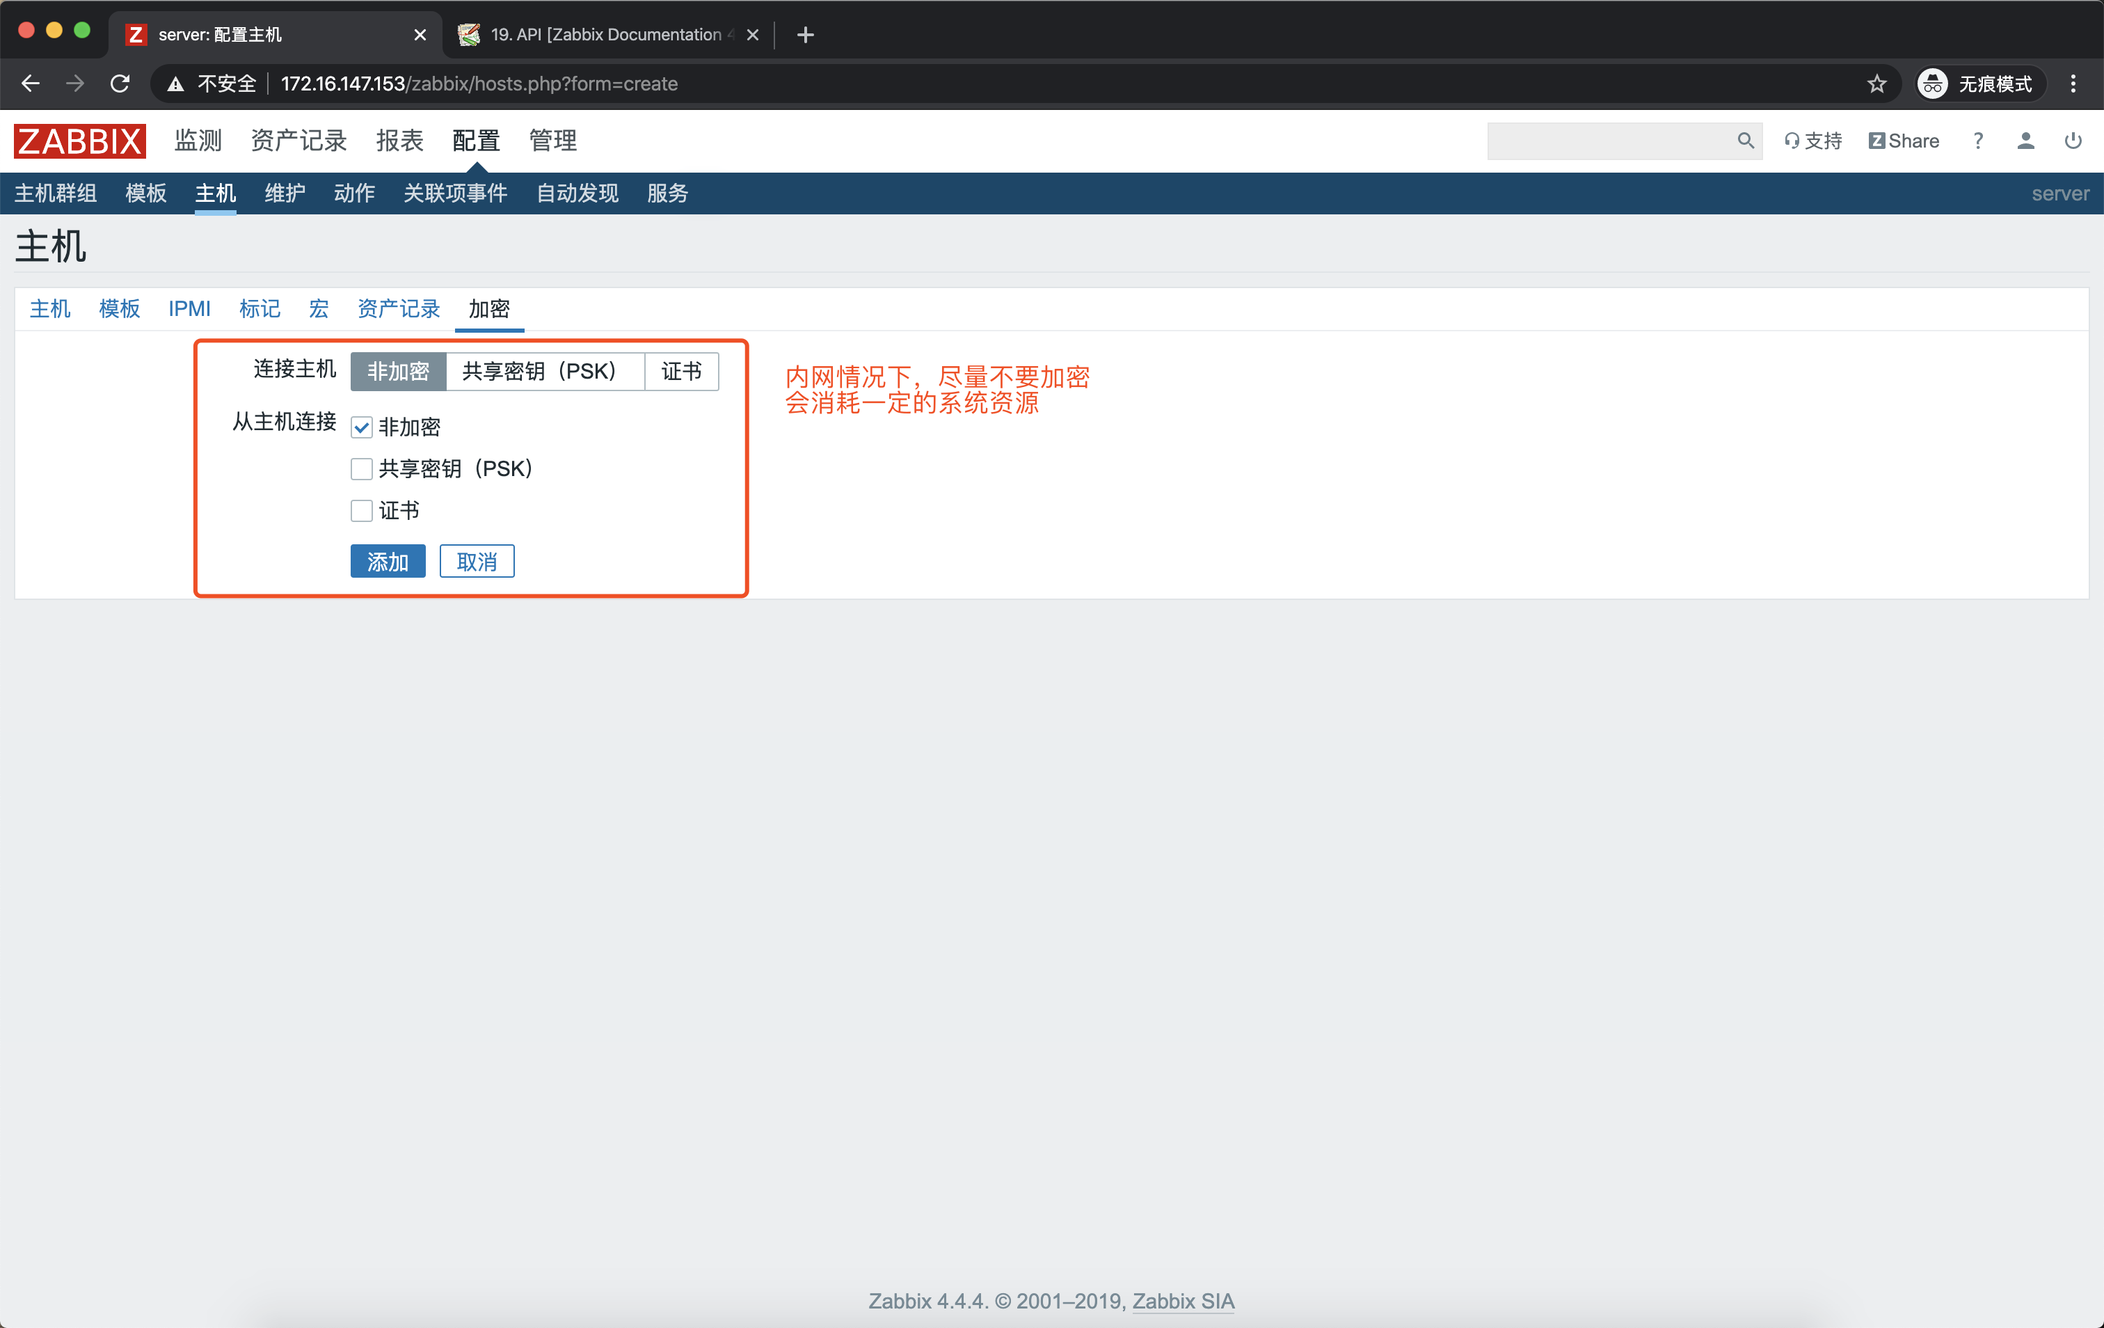
Task: Open Chrome three-dot menu
Action: [x=2073, y=84]
